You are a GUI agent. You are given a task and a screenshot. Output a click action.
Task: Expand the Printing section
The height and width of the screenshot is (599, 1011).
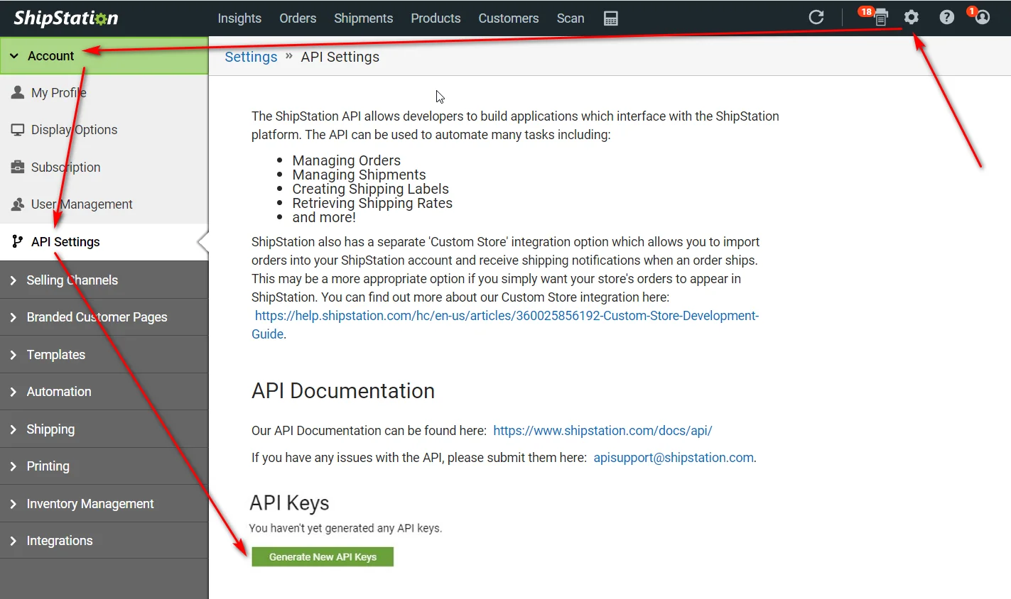coord(104,466)
